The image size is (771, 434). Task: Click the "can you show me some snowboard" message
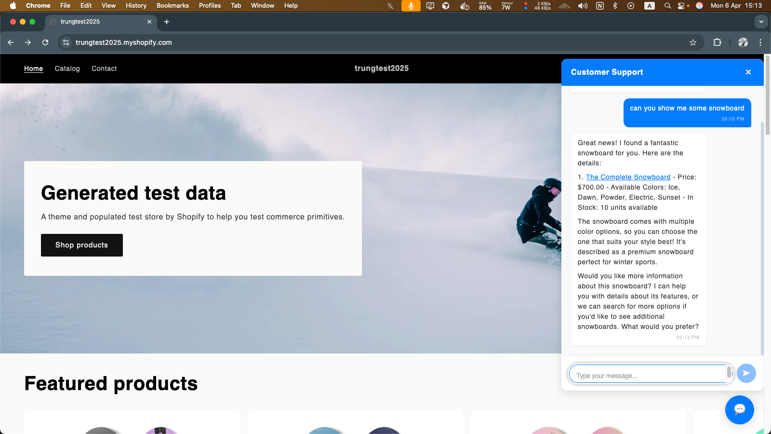[x=687, y=113]
